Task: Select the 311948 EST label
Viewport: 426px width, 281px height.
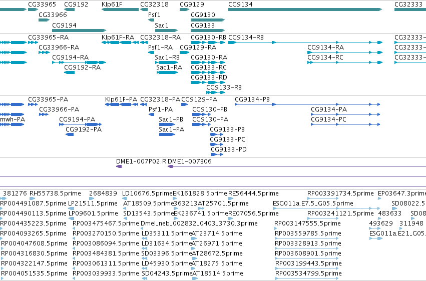Action: tap(411, 223)
